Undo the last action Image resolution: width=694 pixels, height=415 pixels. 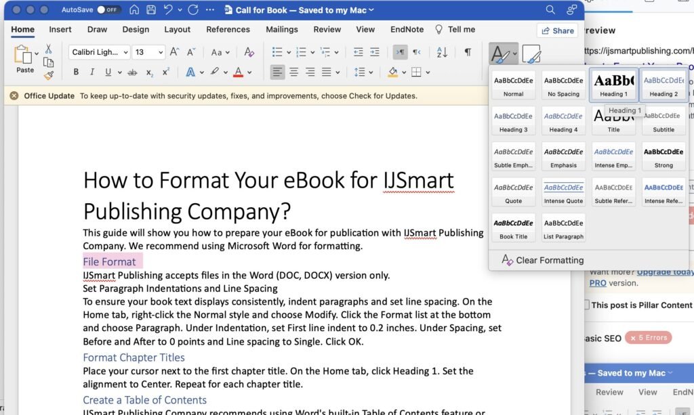[x=168, y=9]
